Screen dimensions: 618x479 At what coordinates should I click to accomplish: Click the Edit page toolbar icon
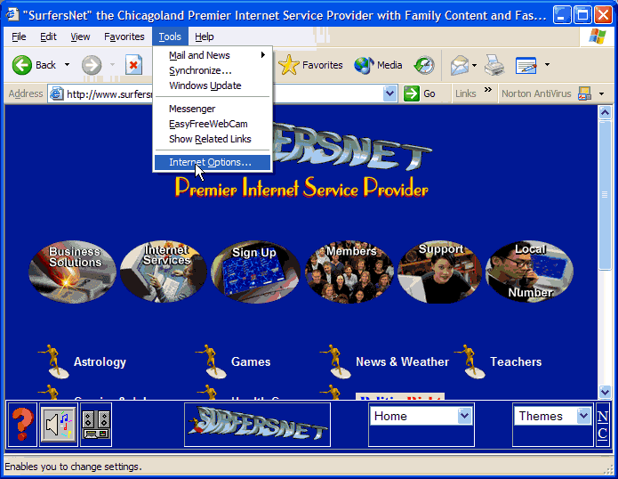(x=526, y=65)
